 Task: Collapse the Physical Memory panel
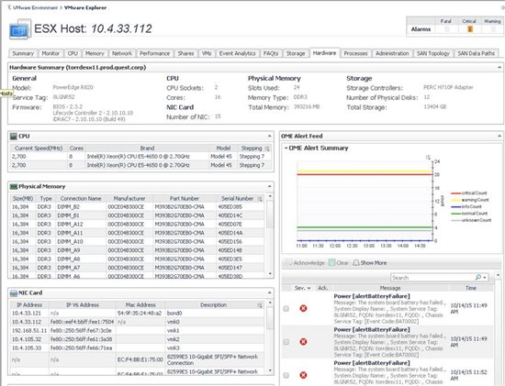pos(270,186)
